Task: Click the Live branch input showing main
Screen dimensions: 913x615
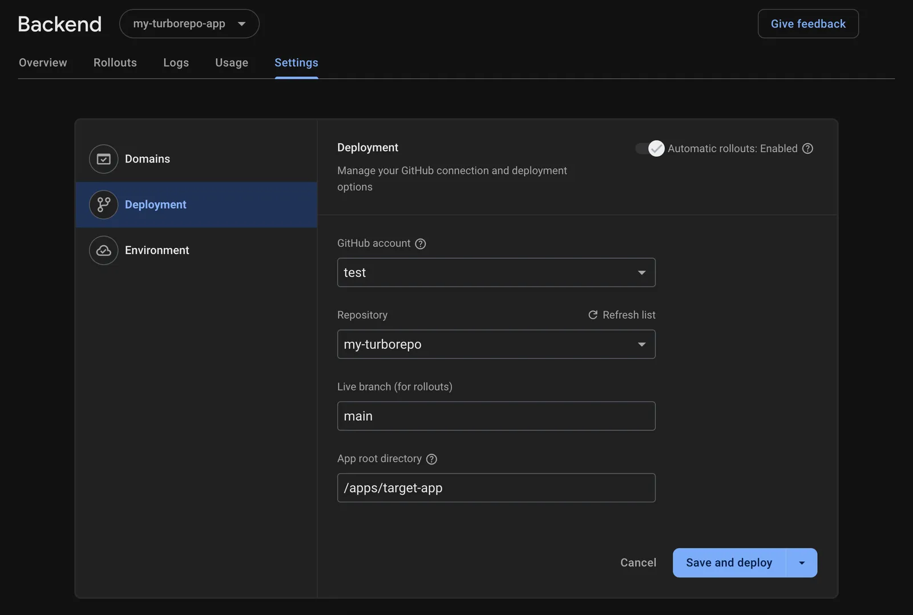Action: click(495, 416)
